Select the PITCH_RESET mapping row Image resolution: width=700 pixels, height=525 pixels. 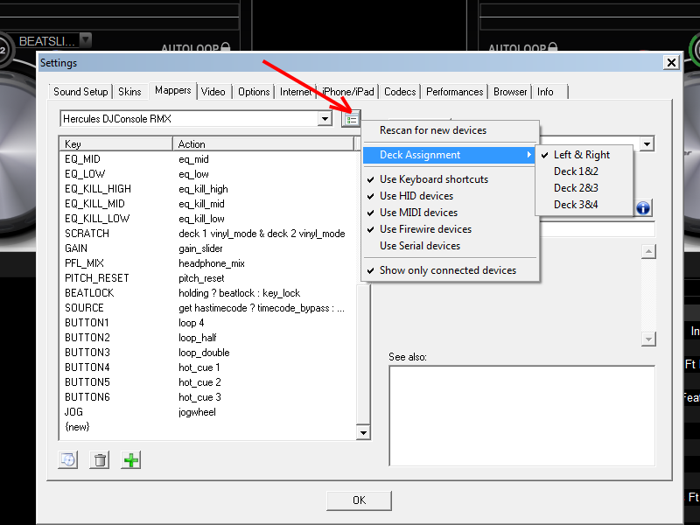tap(208, 278)
